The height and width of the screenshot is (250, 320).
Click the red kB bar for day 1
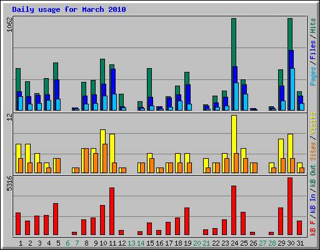click(18, 224)
